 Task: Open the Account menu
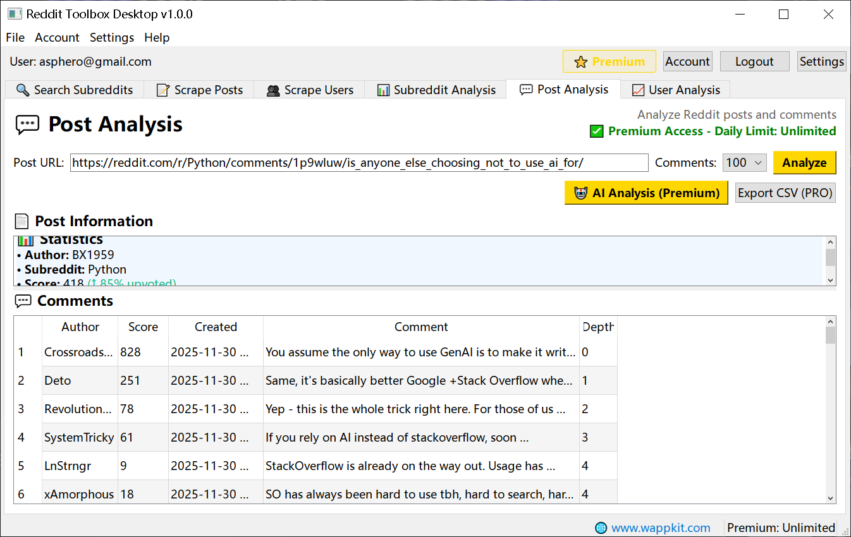coord(57,37)
